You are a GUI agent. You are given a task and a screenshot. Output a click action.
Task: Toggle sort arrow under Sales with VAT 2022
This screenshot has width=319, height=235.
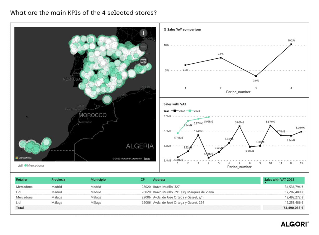tap(265, 183)
